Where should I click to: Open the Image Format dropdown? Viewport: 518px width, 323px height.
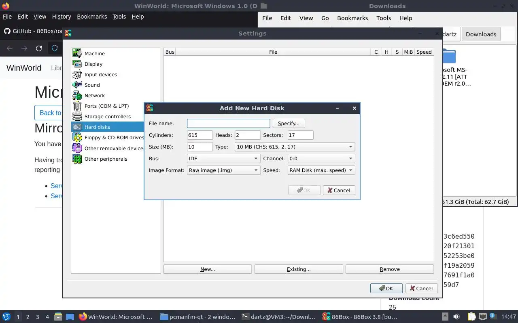[x=223, y=170]
